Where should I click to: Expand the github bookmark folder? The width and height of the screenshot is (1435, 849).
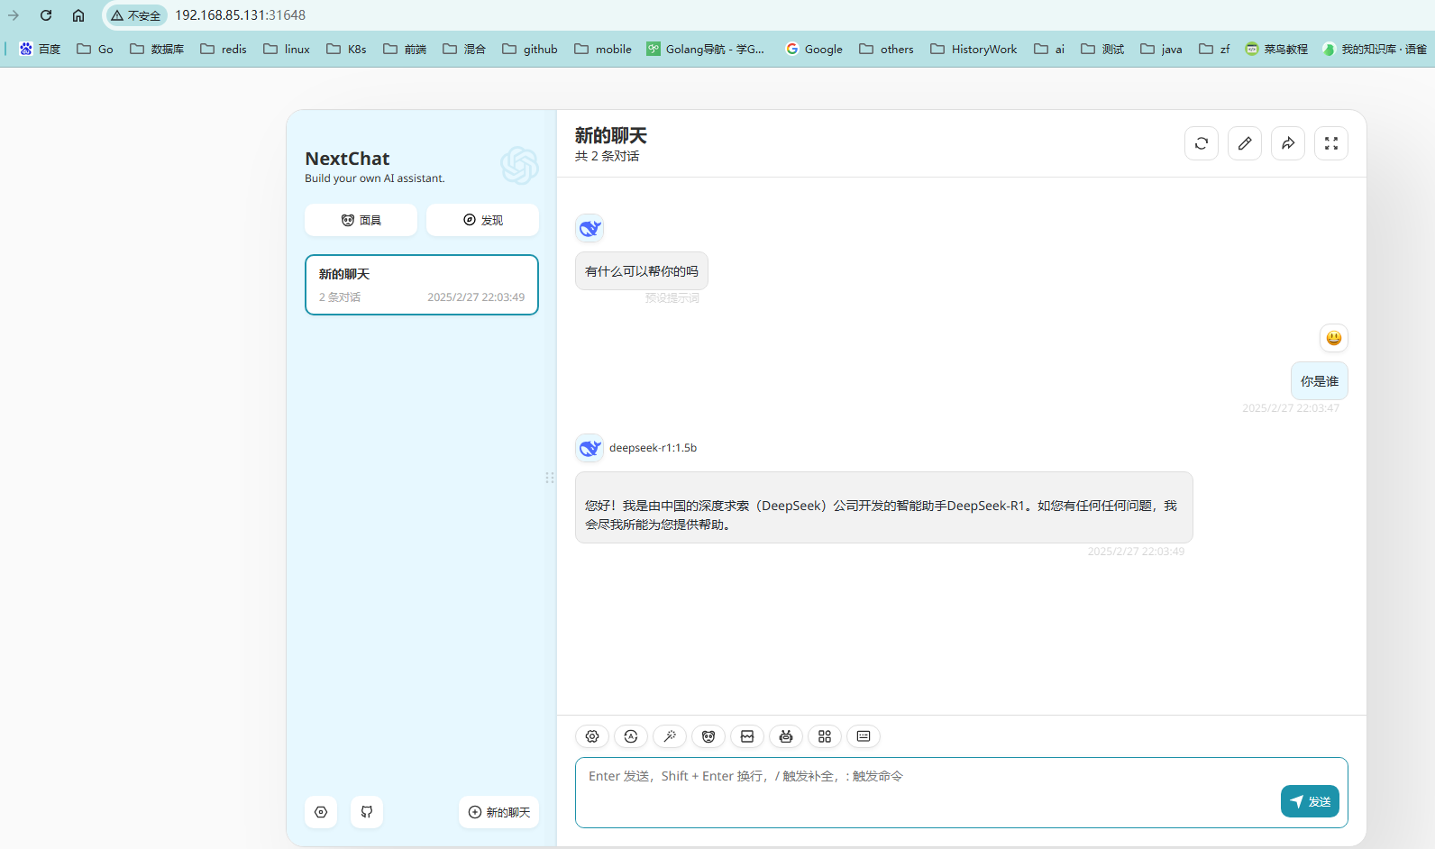click(x=530, y=49)
